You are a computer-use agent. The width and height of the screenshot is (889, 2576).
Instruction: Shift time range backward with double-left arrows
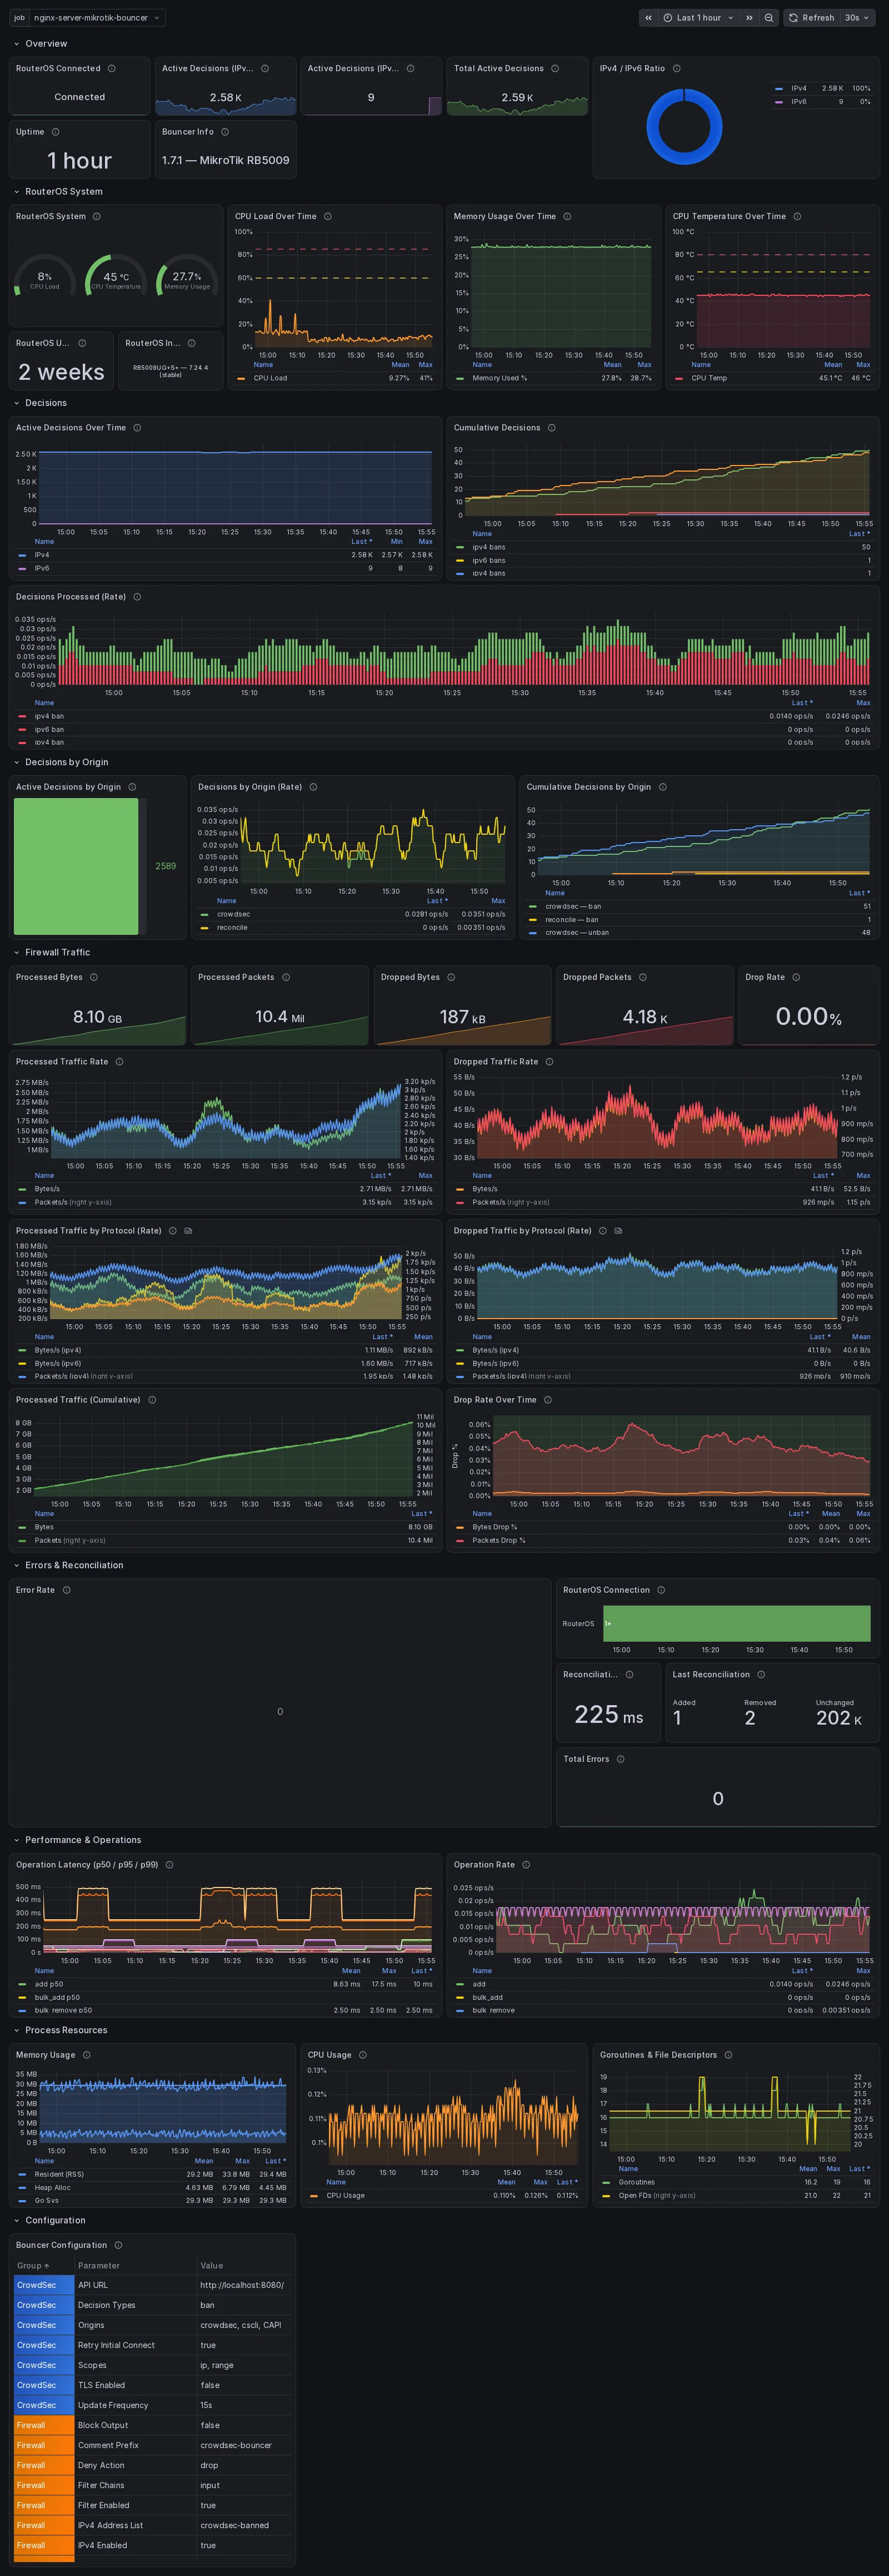coord(648,18)
